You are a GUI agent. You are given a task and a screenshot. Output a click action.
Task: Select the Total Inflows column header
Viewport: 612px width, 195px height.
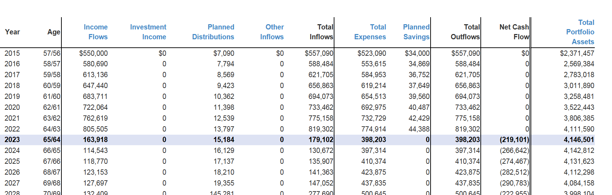coord(321,32)
